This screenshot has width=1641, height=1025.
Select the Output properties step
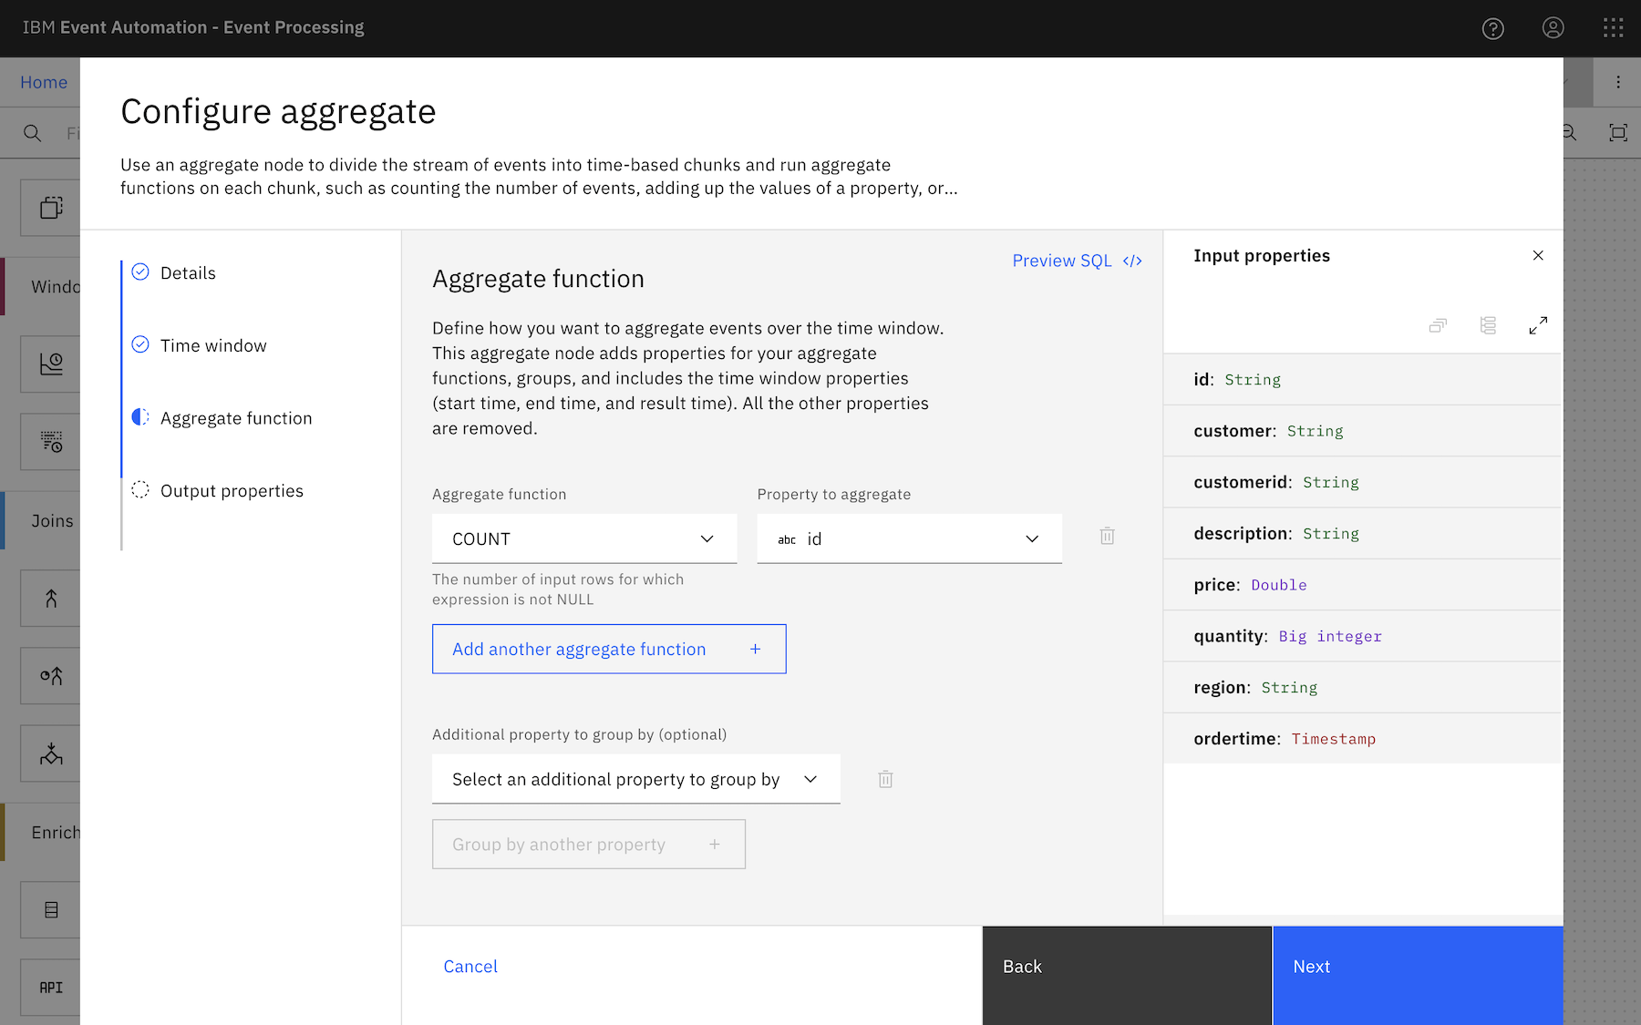coord(232,491)
